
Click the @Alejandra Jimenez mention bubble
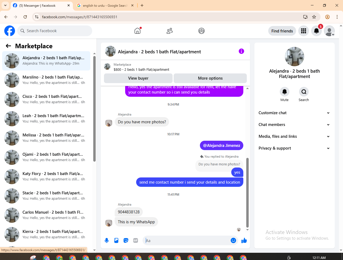click(x=222, y=146)
